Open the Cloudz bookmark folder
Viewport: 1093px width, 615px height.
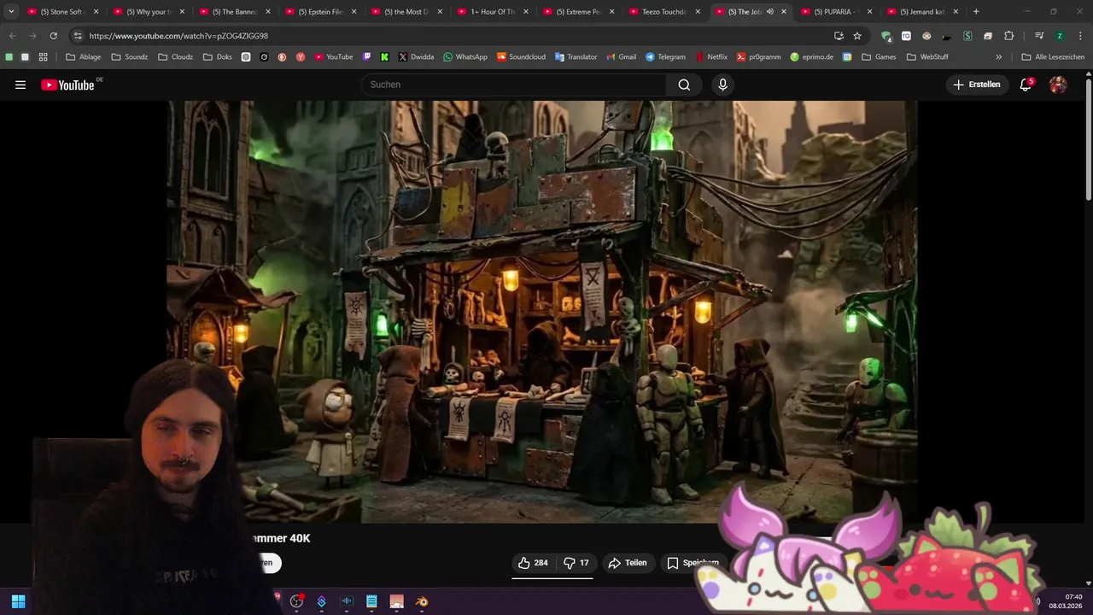pos(176,57)
